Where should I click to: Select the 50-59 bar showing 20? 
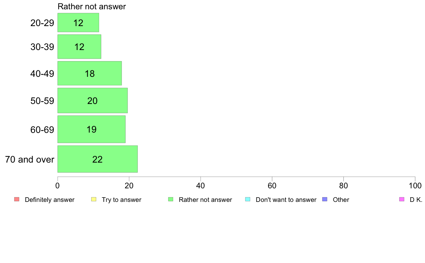(x=92, y=100)
